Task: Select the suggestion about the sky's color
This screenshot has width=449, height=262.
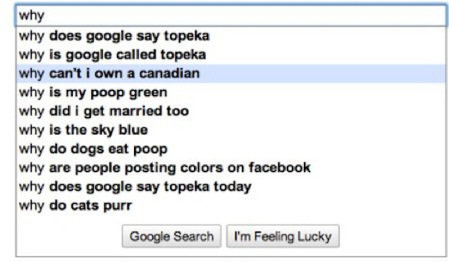Action: (x=83, y=130)
